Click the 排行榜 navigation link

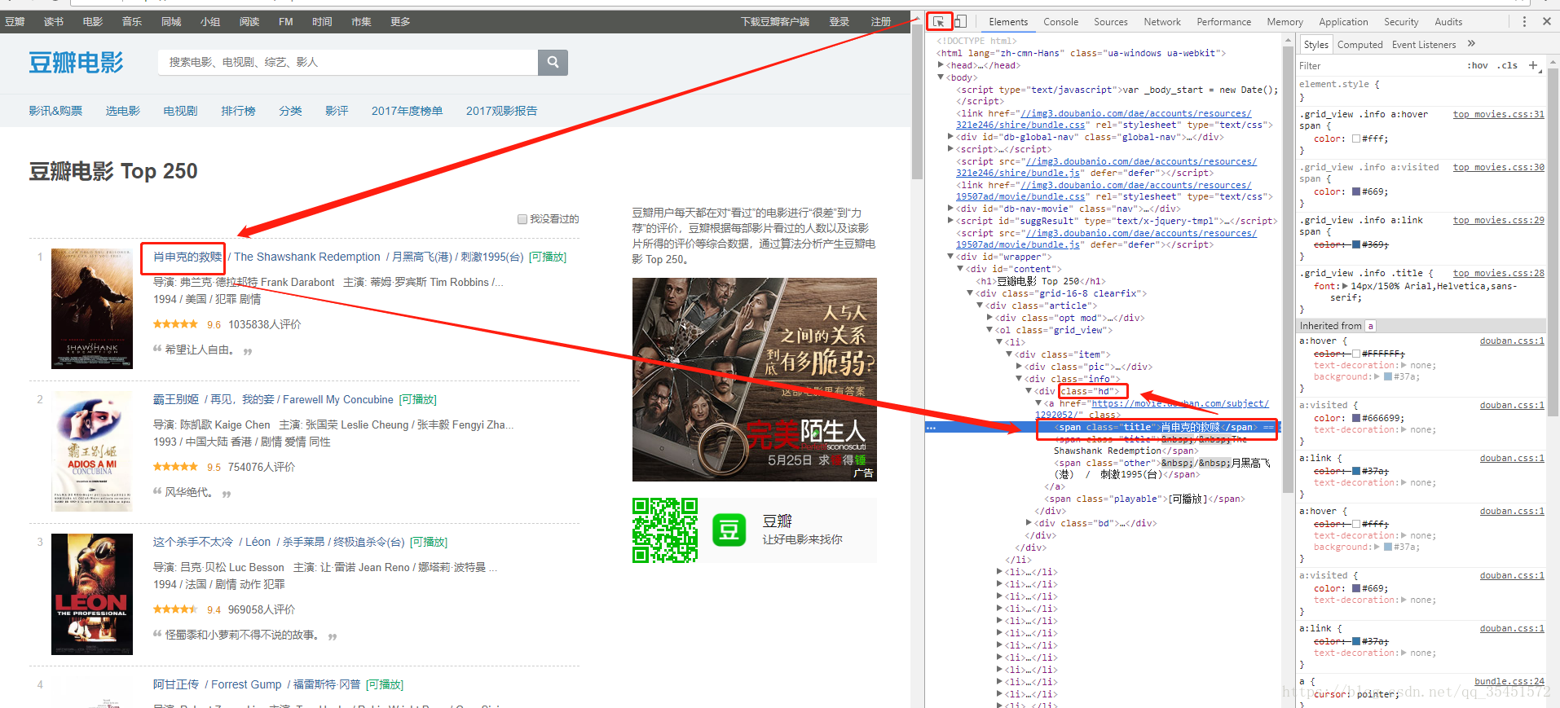(x=238, y=111)
